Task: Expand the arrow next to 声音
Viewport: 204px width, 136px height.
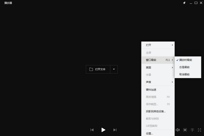Action: click(x=172, y=82)
